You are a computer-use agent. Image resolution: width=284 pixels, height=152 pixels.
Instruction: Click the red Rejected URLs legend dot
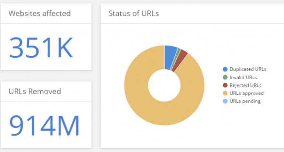click(x=225, y=85)
